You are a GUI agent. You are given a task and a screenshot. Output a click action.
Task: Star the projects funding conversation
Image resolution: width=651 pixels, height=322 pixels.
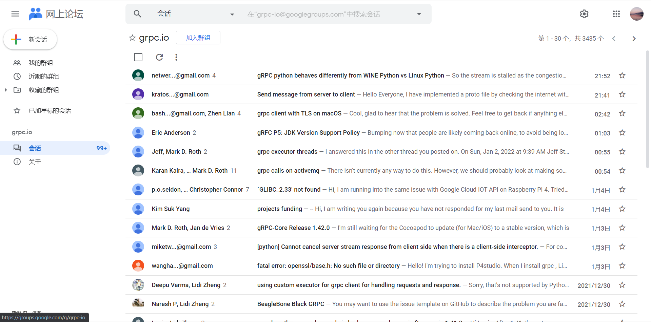click(x=622, y=209)
